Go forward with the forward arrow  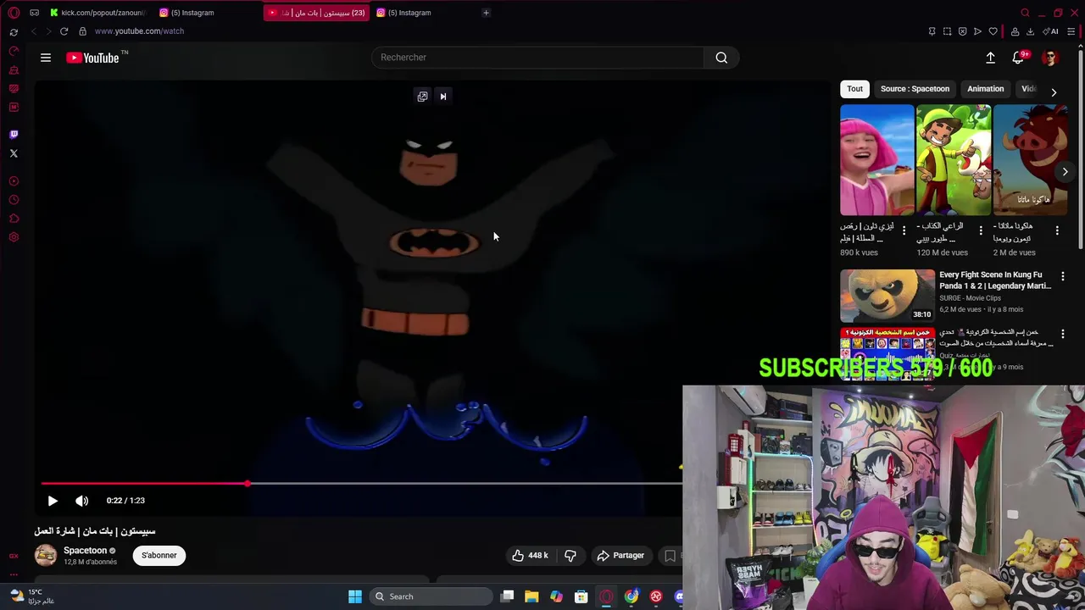[x=48, y=31]
